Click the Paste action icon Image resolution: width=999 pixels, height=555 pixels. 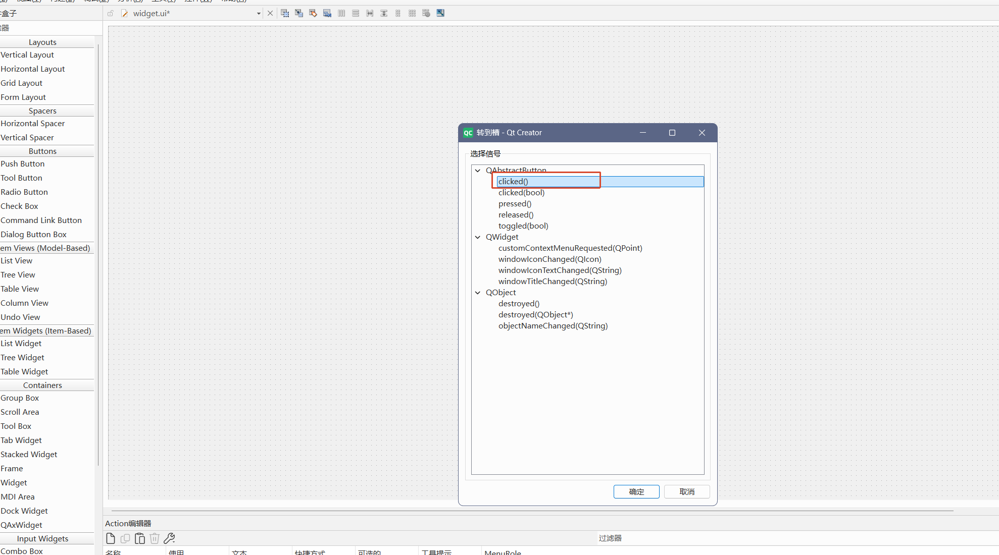(x=140, y=538)
